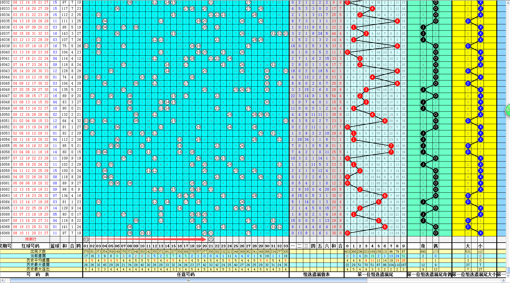
Task: Click red numbers 16 17 18 23 28 32
Action: point(31,196)
